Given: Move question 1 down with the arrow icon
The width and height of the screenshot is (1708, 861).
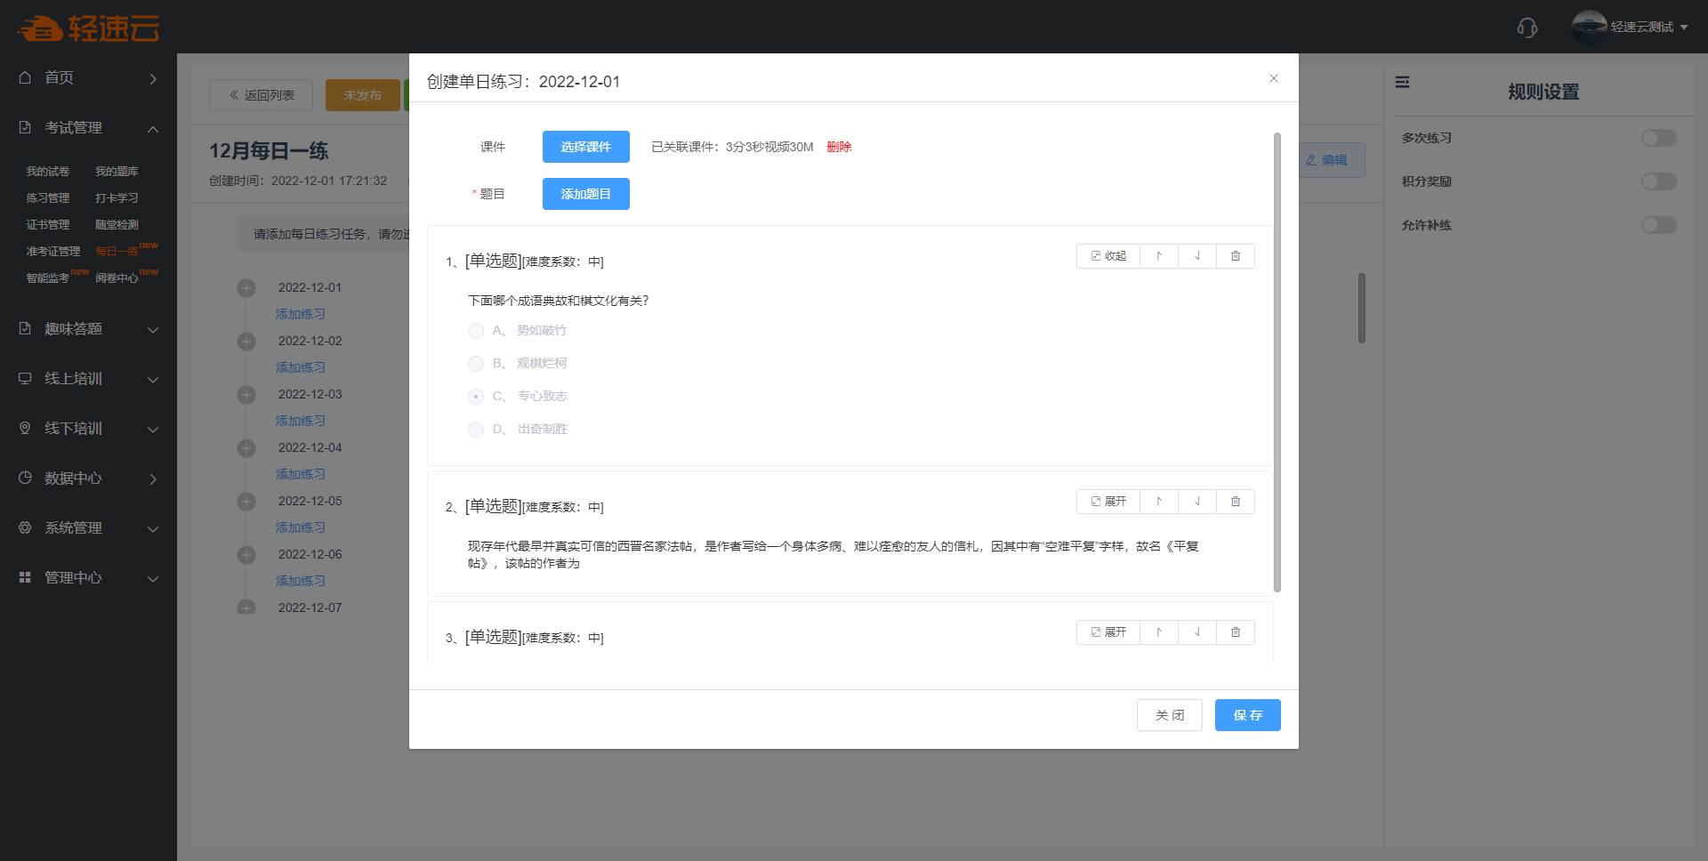Looking at the screenshot, I should point(1197,256).
